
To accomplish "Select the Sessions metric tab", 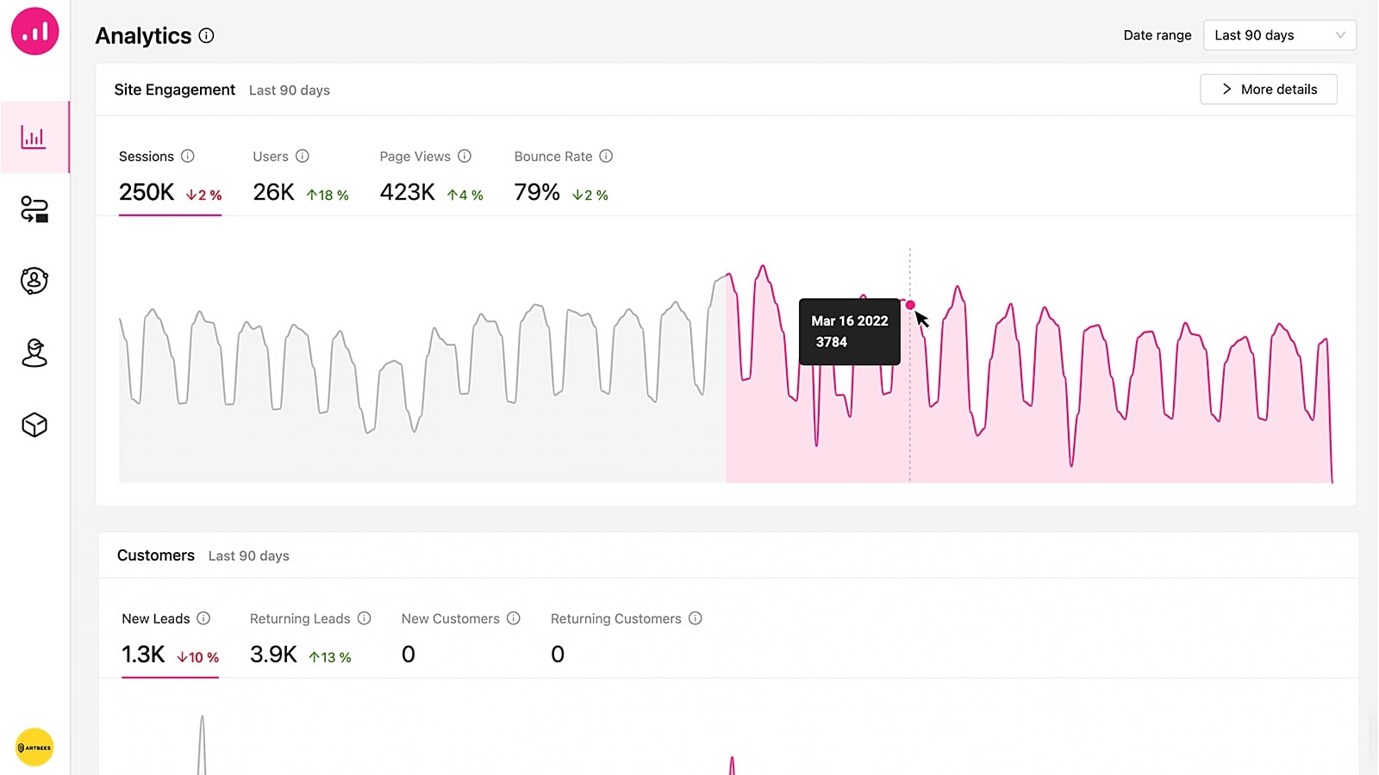I will tap(170, 178).
